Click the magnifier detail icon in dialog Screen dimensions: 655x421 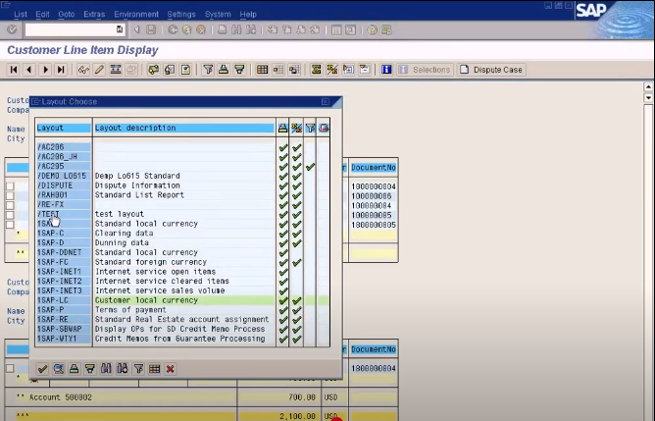pos(59,369)
